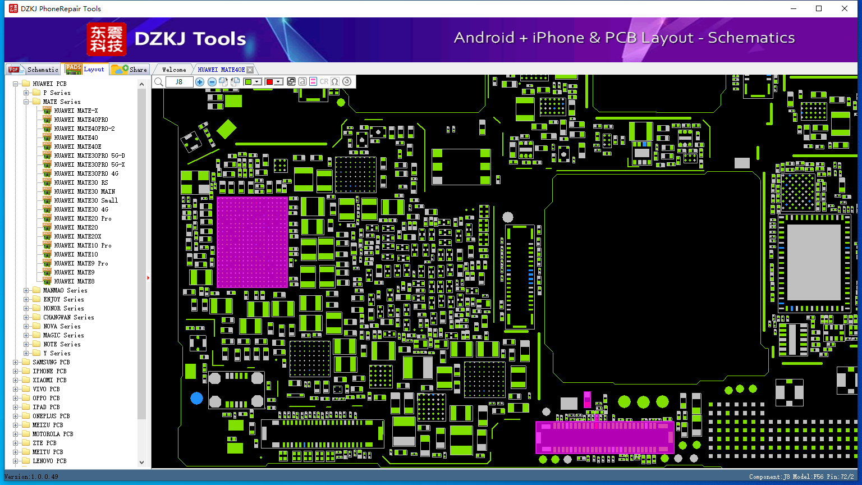This screenshot has width=862, height=485.
Task: Select HUAWEI MATE30 RS in the tree
Action: coord(81,182)
